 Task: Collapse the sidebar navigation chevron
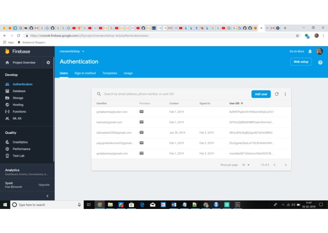(47, 196)
